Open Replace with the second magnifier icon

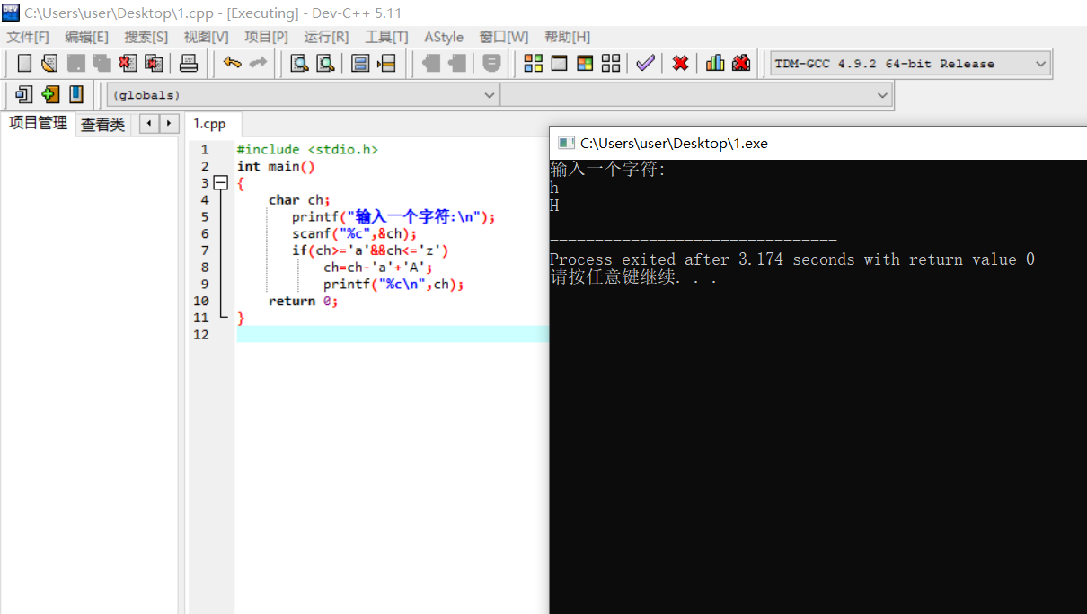325,64
